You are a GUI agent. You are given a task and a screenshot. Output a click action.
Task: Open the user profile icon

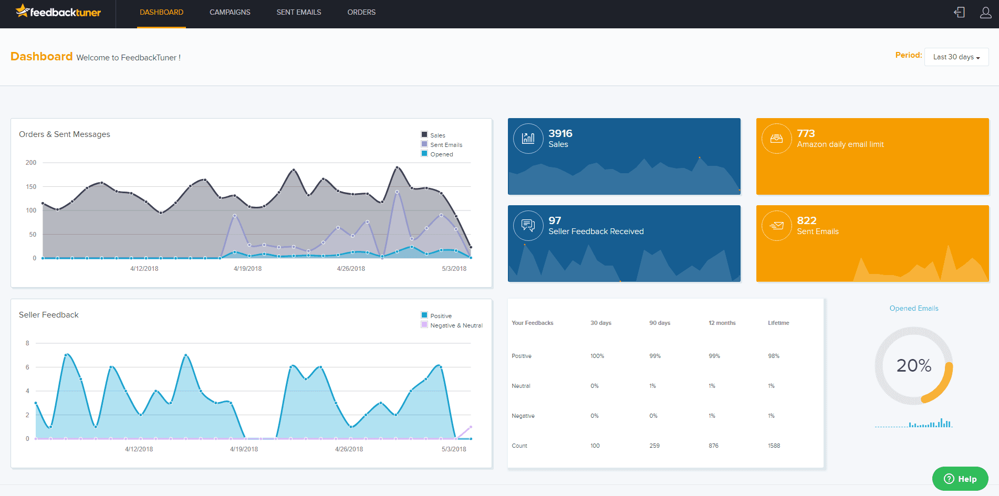coord(985,13)
